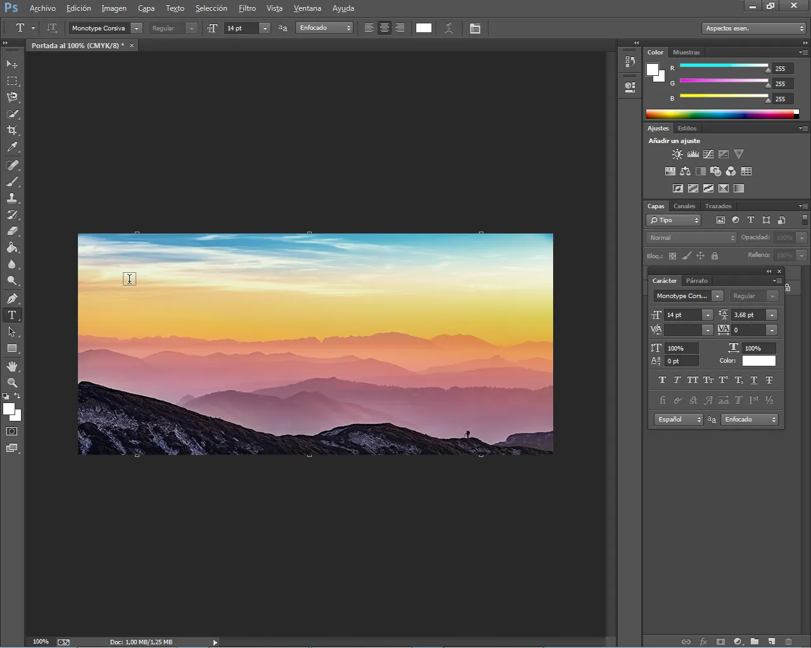The width and height of the screenshot is (811, 648).
Task: Enable center text alignment in options bar
Action: 385,28
